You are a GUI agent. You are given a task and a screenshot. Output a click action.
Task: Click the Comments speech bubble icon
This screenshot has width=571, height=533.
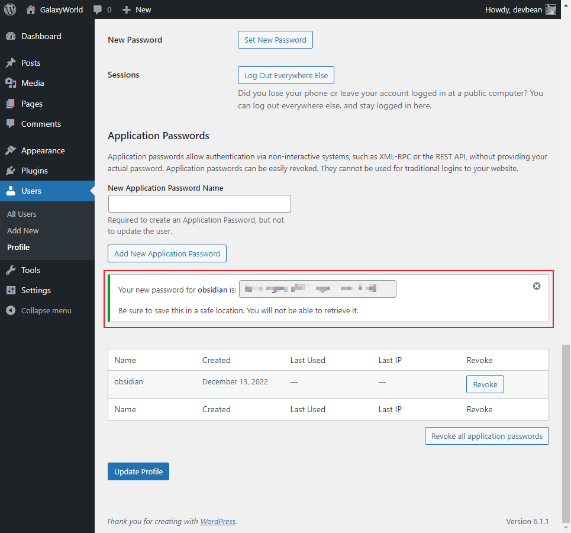coord(11,124)
